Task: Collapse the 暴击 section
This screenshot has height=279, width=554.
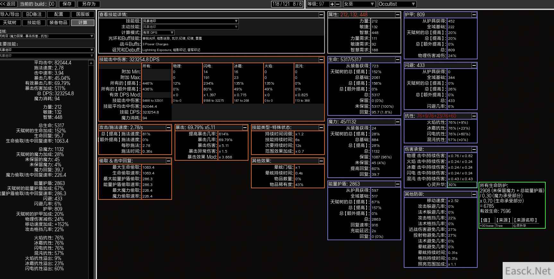Action: (245, 128)
